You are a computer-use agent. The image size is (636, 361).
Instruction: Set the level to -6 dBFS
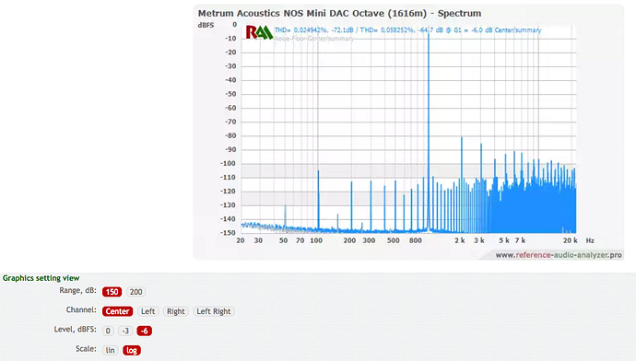tap(145, 331)
